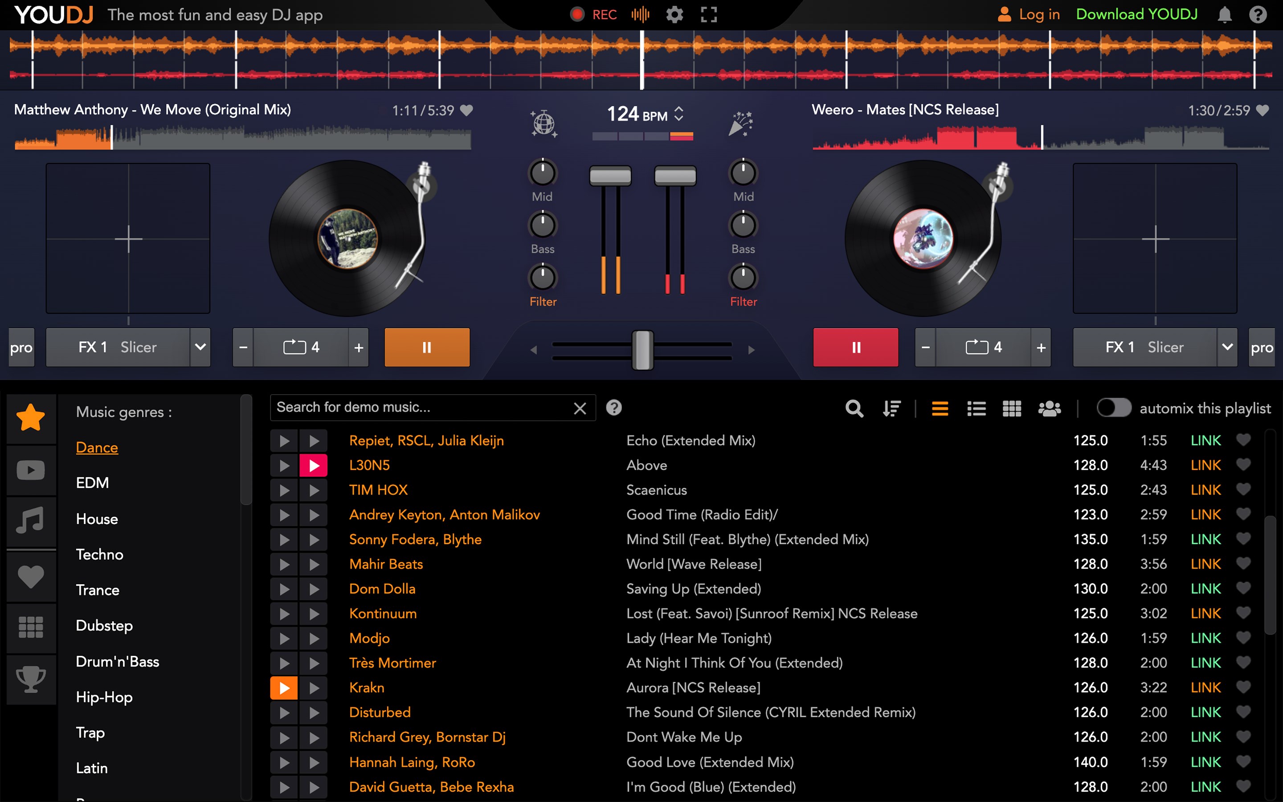1283x802 pixels.
Task: Open the music note sidebar tab
Action: 31,521
